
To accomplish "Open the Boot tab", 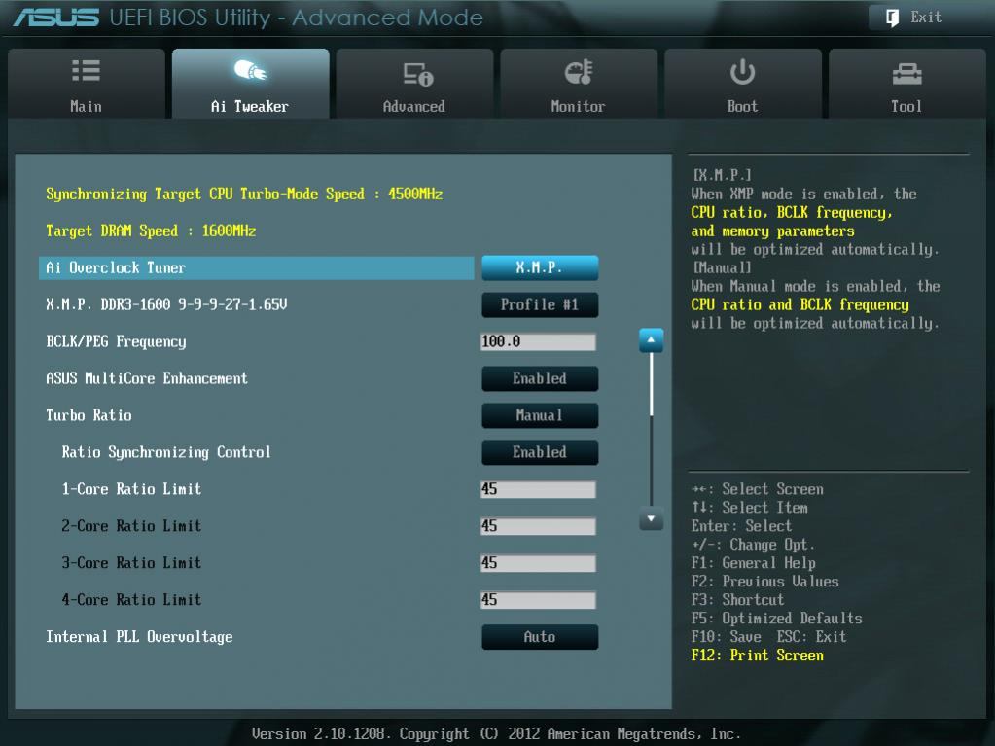I will pyautogui.click(x=742, y=84).
